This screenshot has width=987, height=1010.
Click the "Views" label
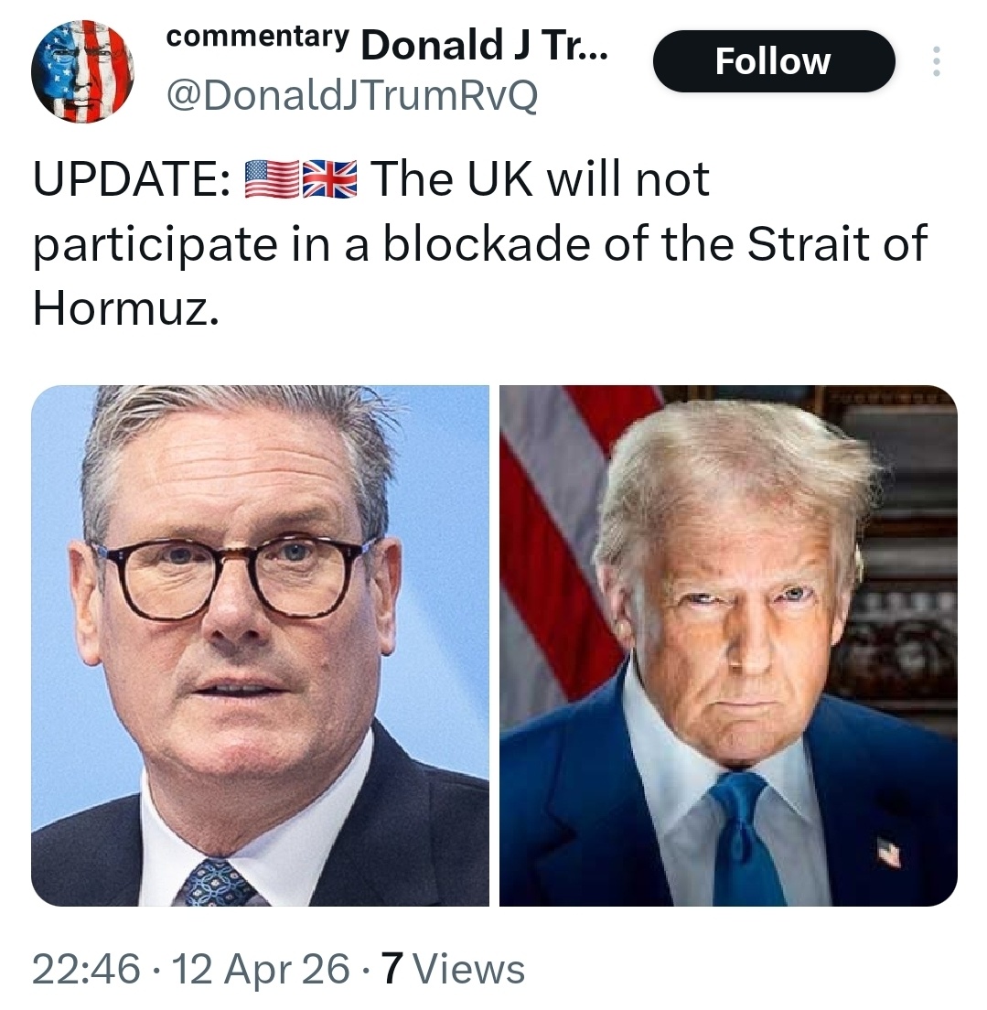(468, 969)
